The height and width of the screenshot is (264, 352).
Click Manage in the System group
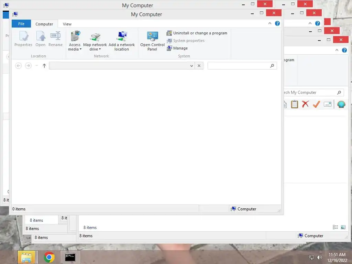pyautogui.click(x=177, y=48)
